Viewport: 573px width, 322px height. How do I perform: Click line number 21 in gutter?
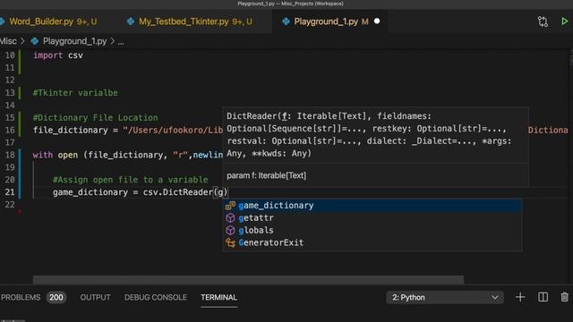point(10,192)
